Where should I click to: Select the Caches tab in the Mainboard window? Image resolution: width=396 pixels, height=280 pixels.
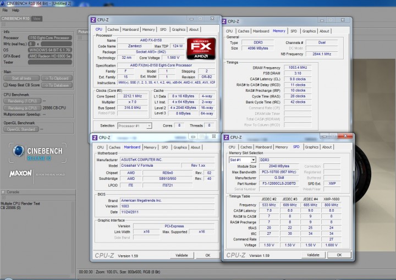pos(114,147)
